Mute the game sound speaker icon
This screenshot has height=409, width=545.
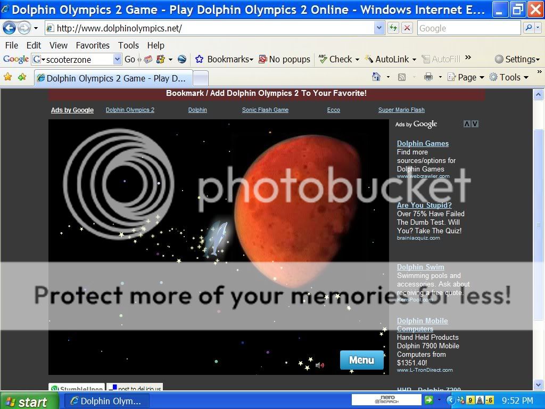pyautogui.click(x=319, y=365)
